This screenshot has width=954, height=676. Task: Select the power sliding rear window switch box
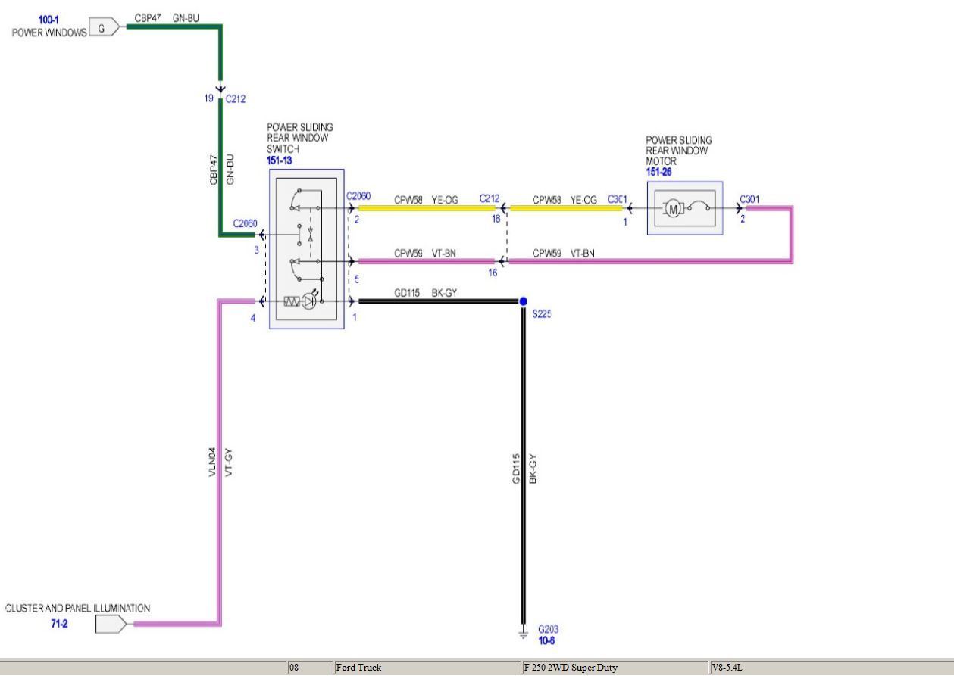pos(306,248)
